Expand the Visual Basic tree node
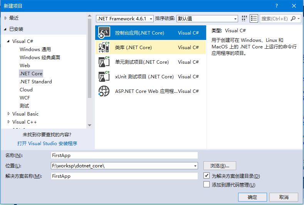This screenshot has height=205, width=304. (9, 114)
